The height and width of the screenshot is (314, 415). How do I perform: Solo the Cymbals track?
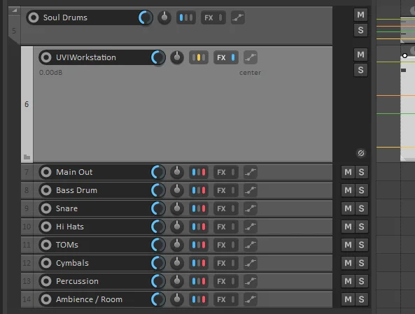point(362,263)
